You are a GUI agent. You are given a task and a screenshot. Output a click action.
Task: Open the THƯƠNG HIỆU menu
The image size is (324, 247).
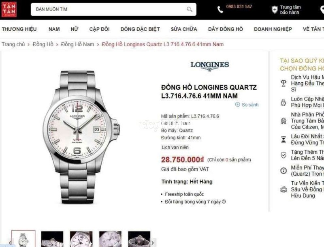[19, 29]
